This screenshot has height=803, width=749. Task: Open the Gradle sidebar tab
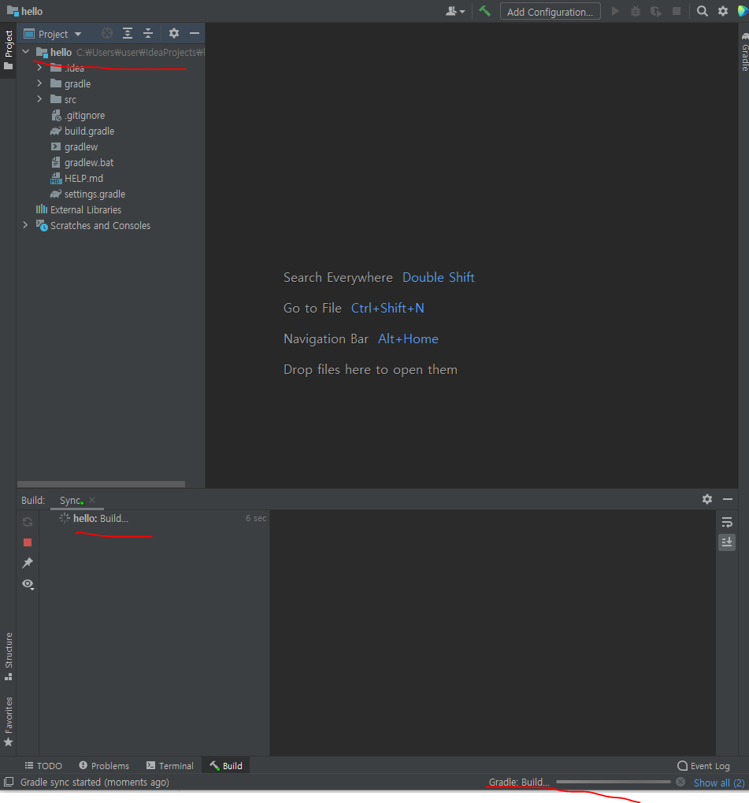coord(744,52)
